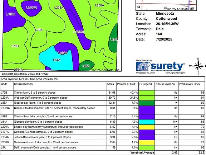Click the yellow L208B legend swatch

tap(147, 142)
